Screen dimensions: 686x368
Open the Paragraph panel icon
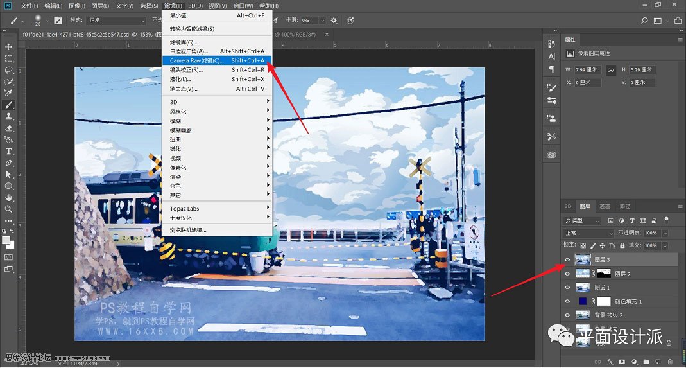551,69
